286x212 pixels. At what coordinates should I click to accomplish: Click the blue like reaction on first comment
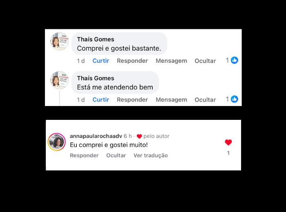(x=235, y=60)
